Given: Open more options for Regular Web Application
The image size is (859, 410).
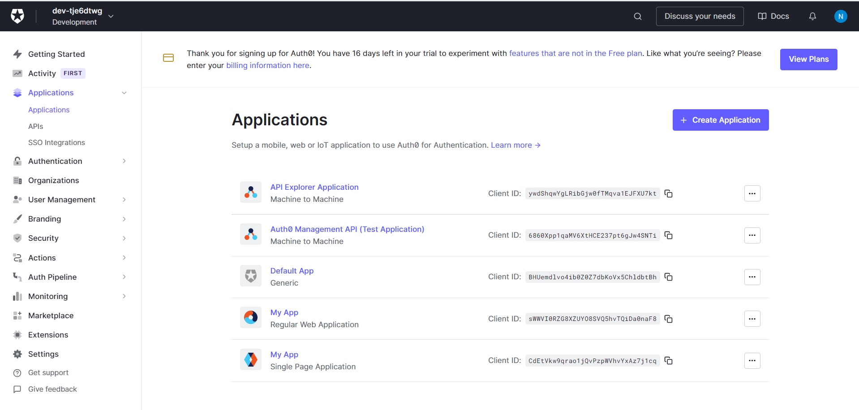Looking at the screenshot, I should coord(752,319).
